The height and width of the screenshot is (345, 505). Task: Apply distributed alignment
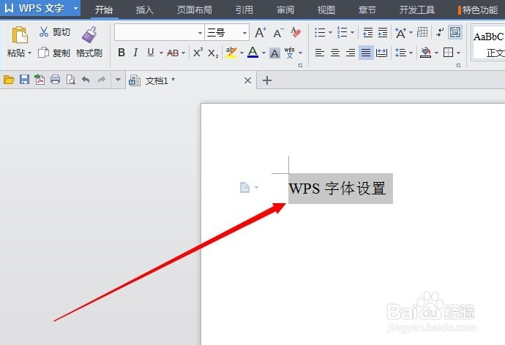381,53
